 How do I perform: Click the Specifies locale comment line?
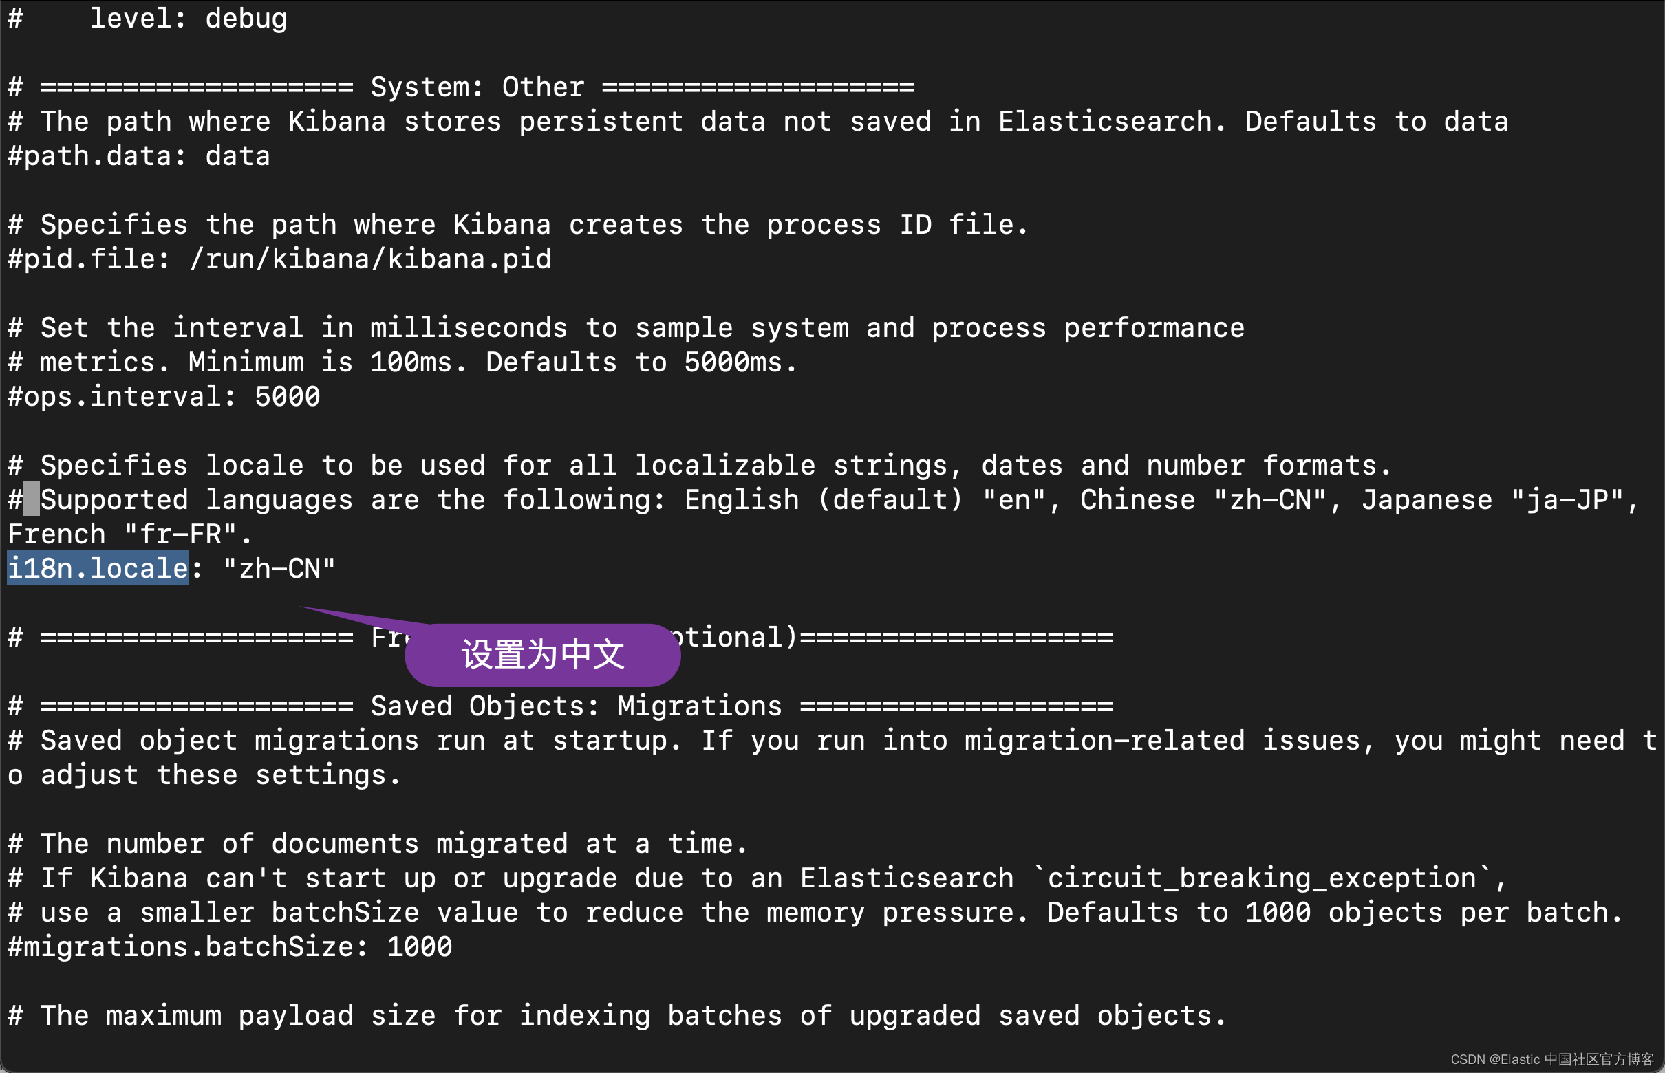pyautogui.click(x=699, y=466)
